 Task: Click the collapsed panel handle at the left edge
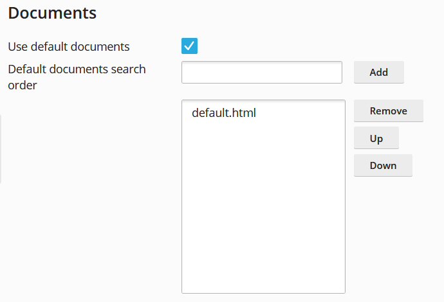tap(1, 148)
